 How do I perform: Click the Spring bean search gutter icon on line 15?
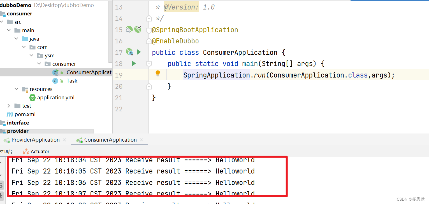click(129, 29)
